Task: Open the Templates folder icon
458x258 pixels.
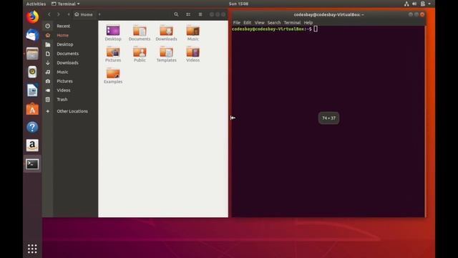Action: pos(166,54)
